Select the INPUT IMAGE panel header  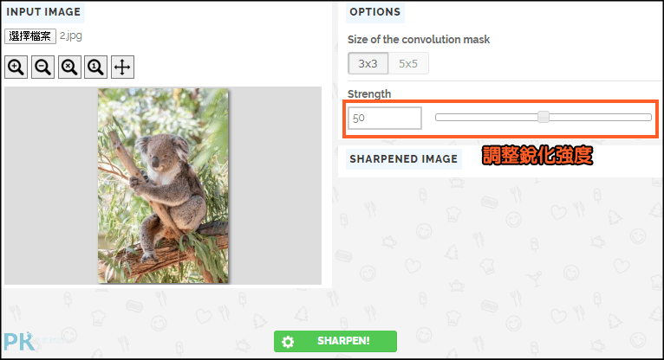[43, 12]
